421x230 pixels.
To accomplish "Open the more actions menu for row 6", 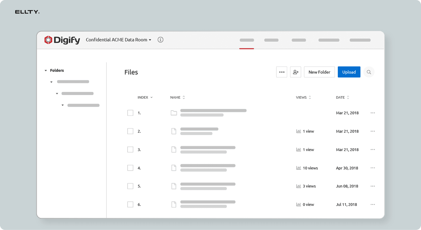I will [x=373, y=204].
